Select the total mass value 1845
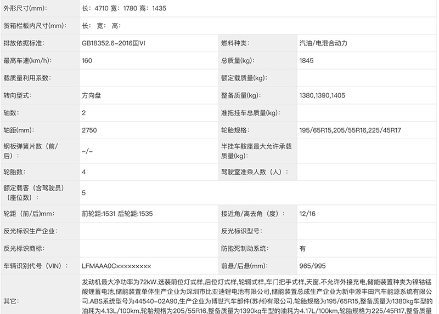Screen dimensions: 439x314 point(306,60)
